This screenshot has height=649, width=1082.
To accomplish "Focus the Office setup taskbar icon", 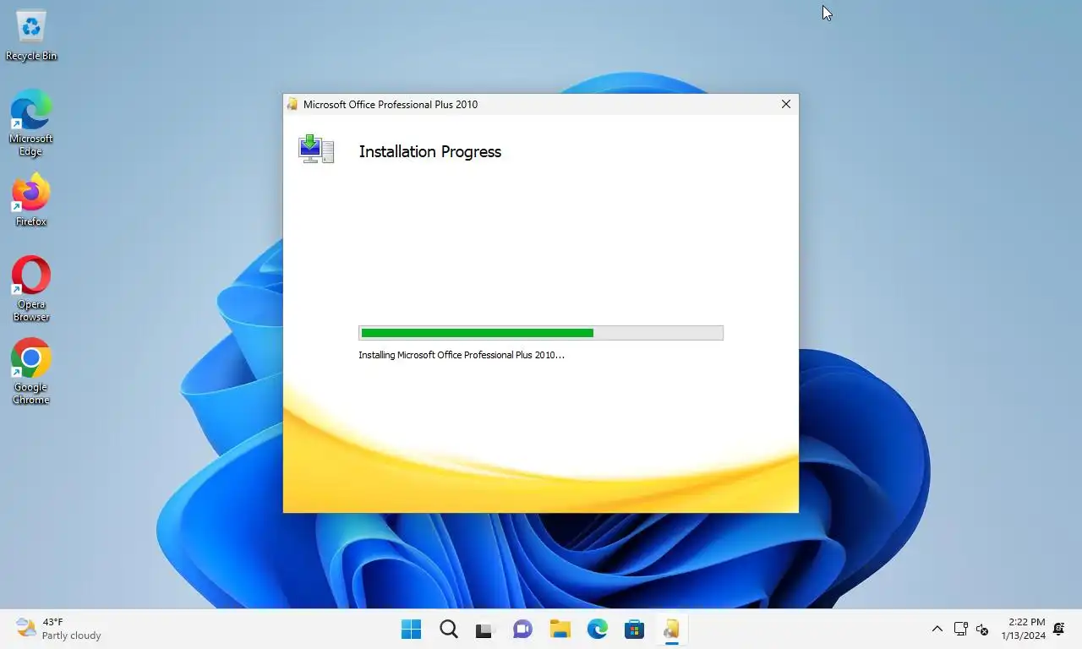I will pyautogui.click(x=671, y=629).
